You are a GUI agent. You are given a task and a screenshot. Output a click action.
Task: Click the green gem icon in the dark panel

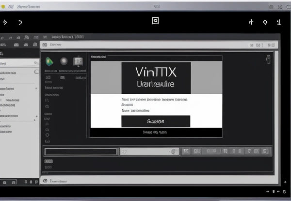(49, 61)
